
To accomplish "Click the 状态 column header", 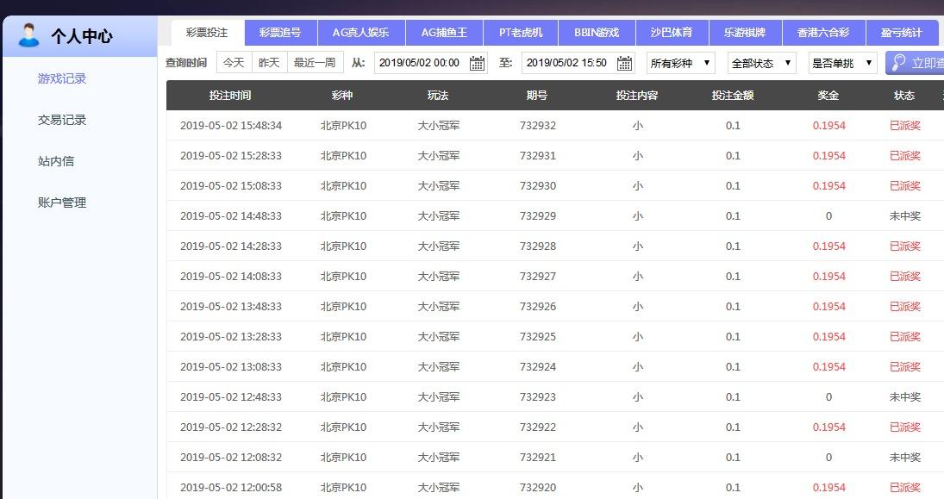I will pyautogui.click(x=905, y=95).
